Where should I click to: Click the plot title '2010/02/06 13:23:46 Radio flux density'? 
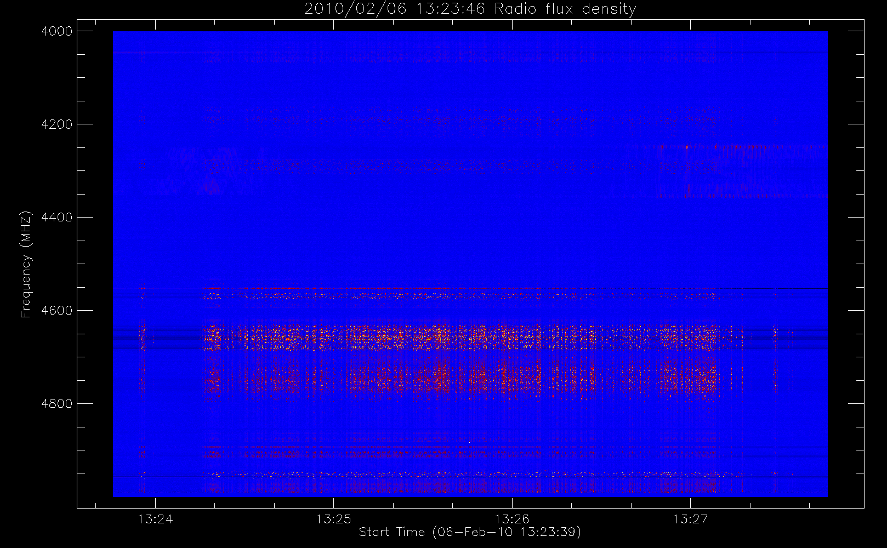(470, 9)
